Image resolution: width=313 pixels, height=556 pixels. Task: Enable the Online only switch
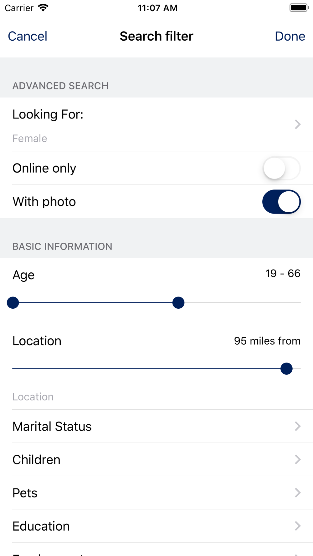[281, 168]
